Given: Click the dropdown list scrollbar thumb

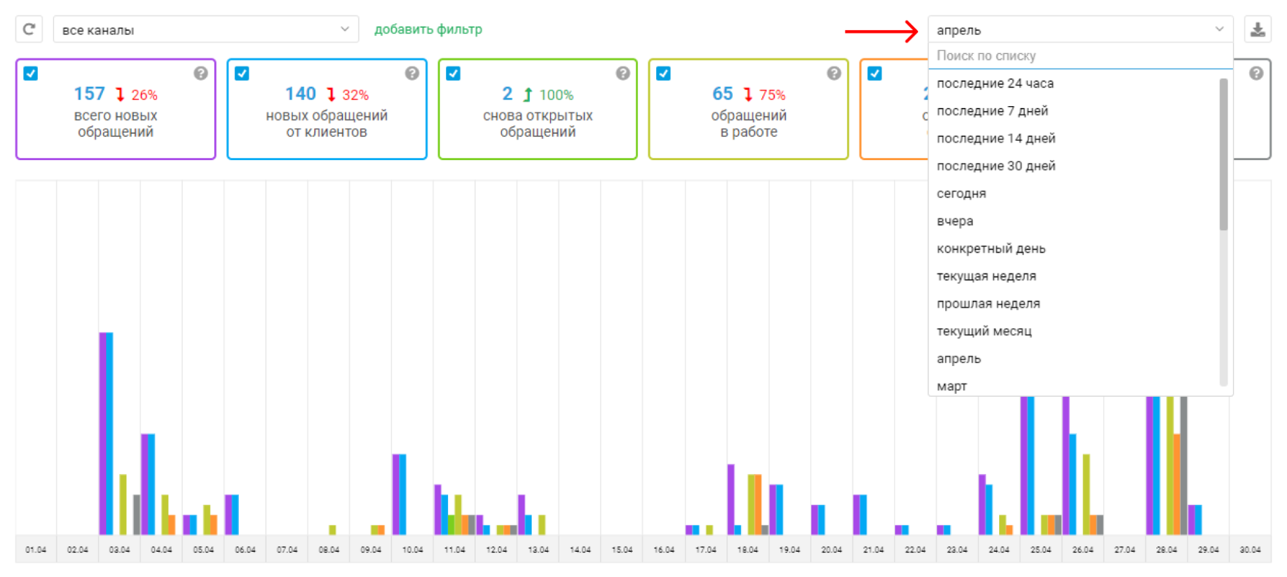Looking at the screenshot, I should [x=1223, y=154].
